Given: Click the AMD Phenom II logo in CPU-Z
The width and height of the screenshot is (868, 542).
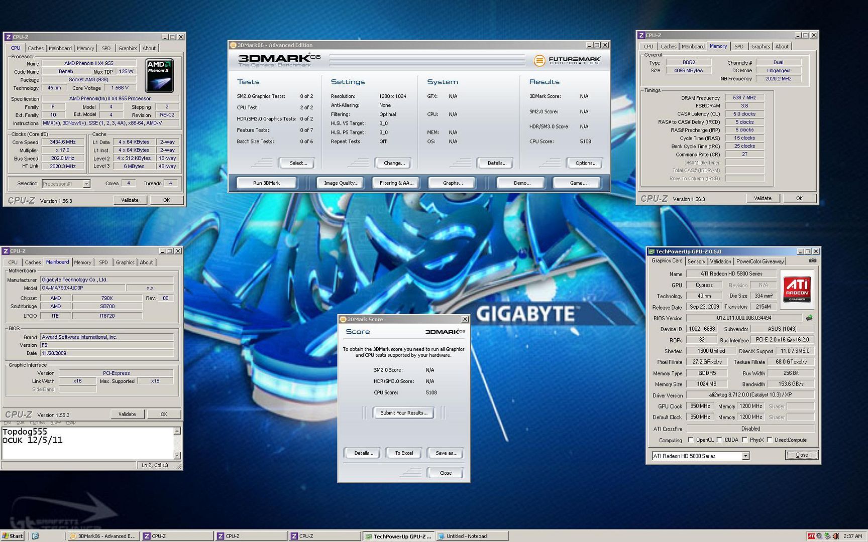Looking at the screenshot, I should tap(160, 75).
